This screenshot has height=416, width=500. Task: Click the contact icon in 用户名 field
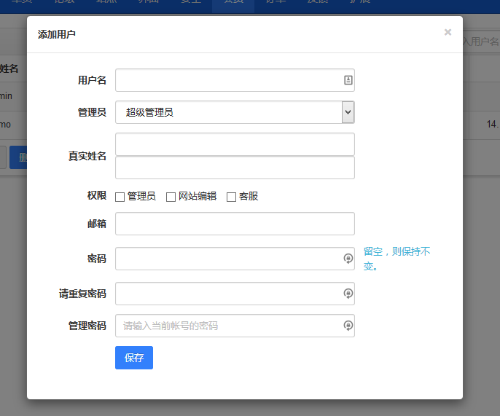[348, 80]
